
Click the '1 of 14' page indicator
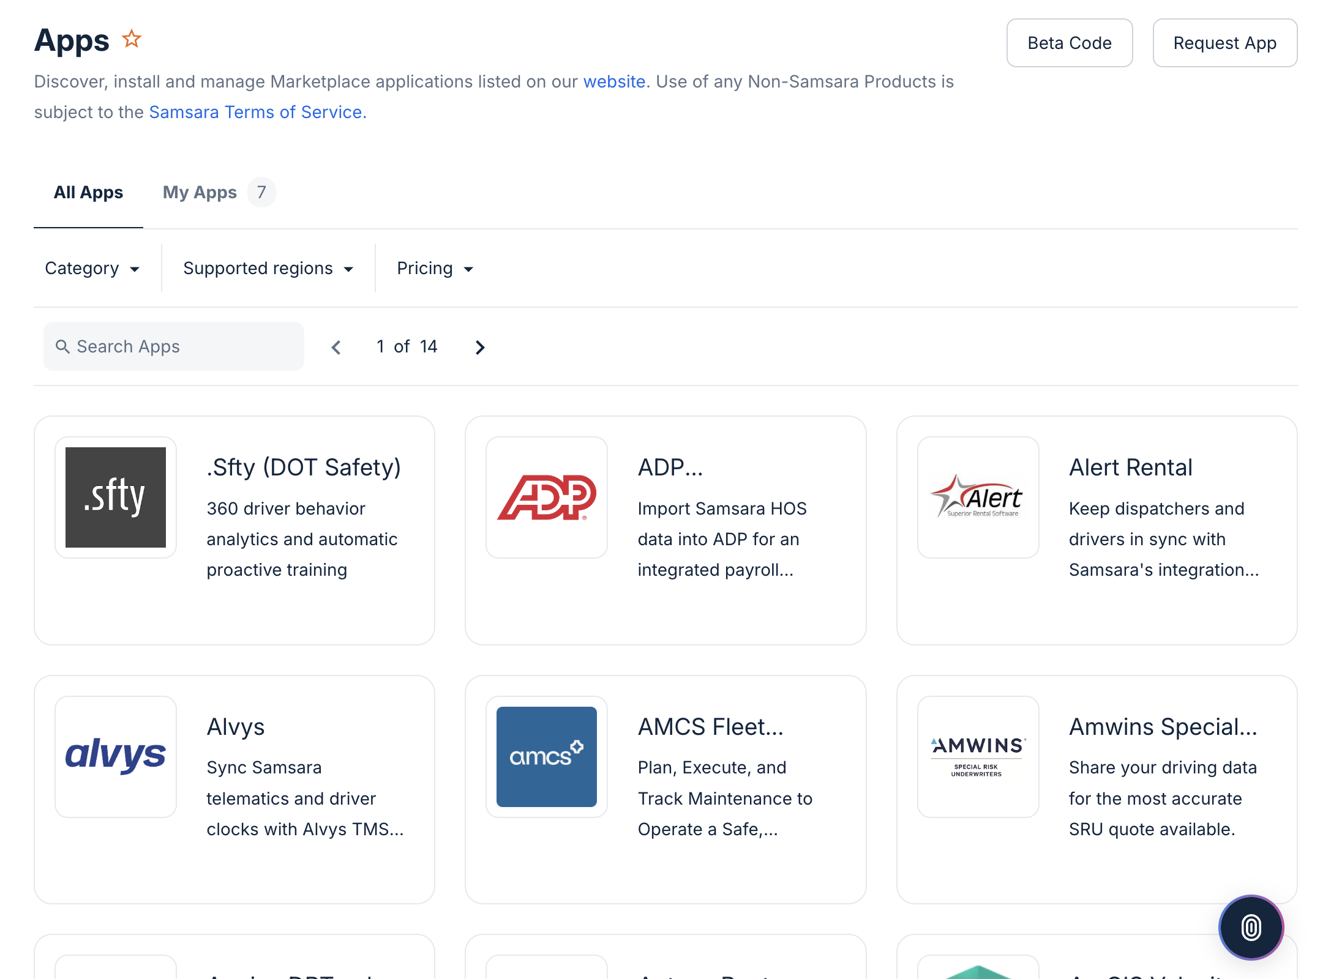tap(407, 346)
